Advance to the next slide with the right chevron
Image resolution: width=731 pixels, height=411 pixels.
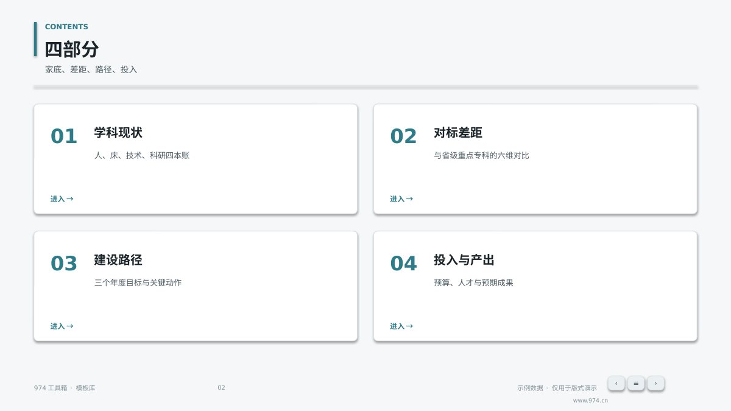coord(655,383)
